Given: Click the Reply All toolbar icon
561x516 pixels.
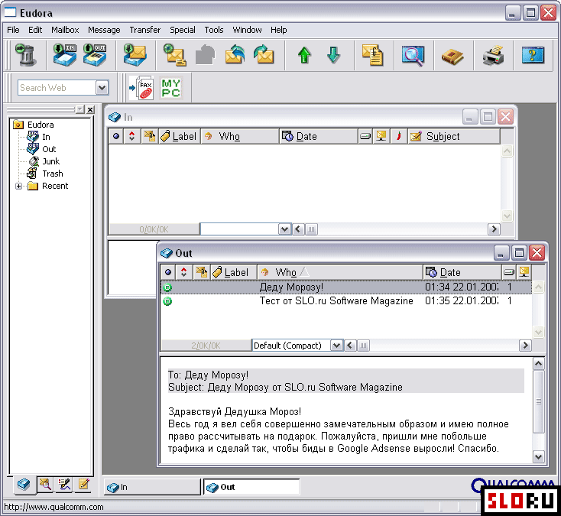Looking at the screenshot, I should pyautogui.click(x=235, y=55).
